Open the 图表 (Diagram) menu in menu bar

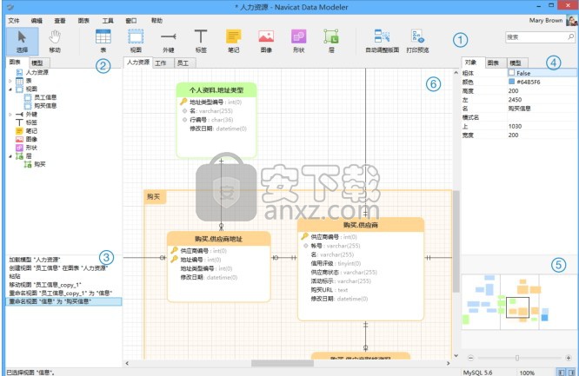(83, 21)
